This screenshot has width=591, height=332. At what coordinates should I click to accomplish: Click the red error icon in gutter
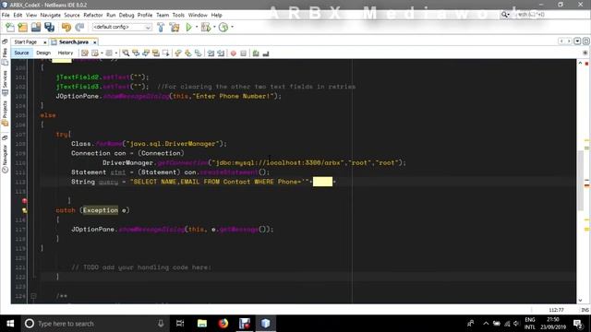[25, 201]
